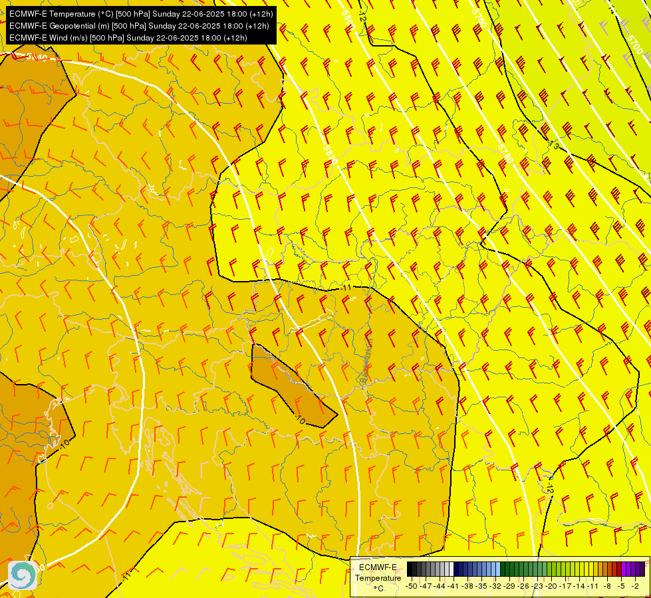Click the ECMWF-E Geopotential (m) title line
Viewport: 651px width, 598px height.
(139, 26)
